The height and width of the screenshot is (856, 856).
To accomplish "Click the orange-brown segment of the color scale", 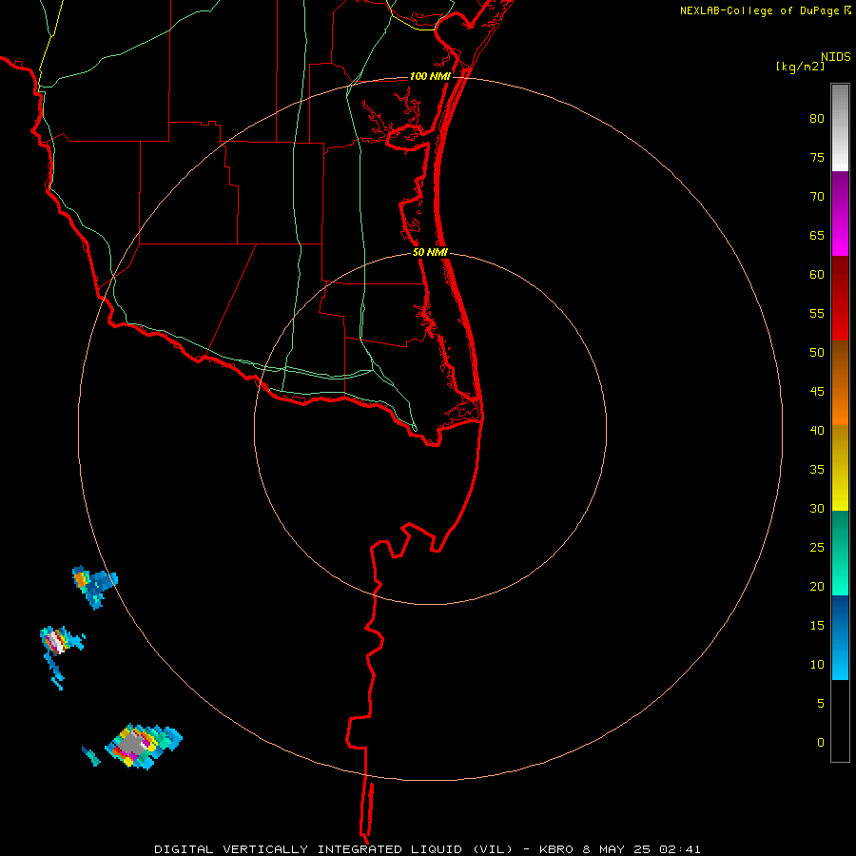I will tap(840, 382).
